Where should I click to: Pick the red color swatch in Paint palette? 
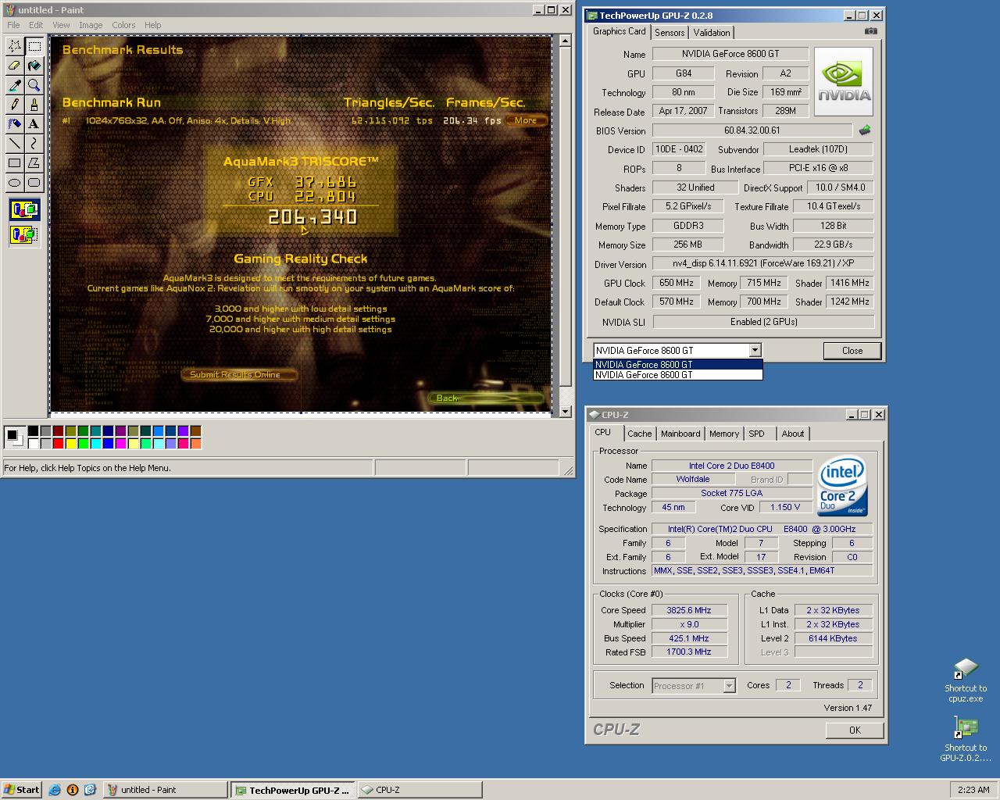pos(59,443)
